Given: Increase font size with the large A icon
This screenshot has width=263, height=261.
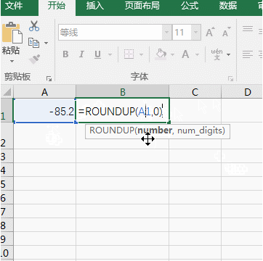Looking at the screenshot, I should [210, 32].
